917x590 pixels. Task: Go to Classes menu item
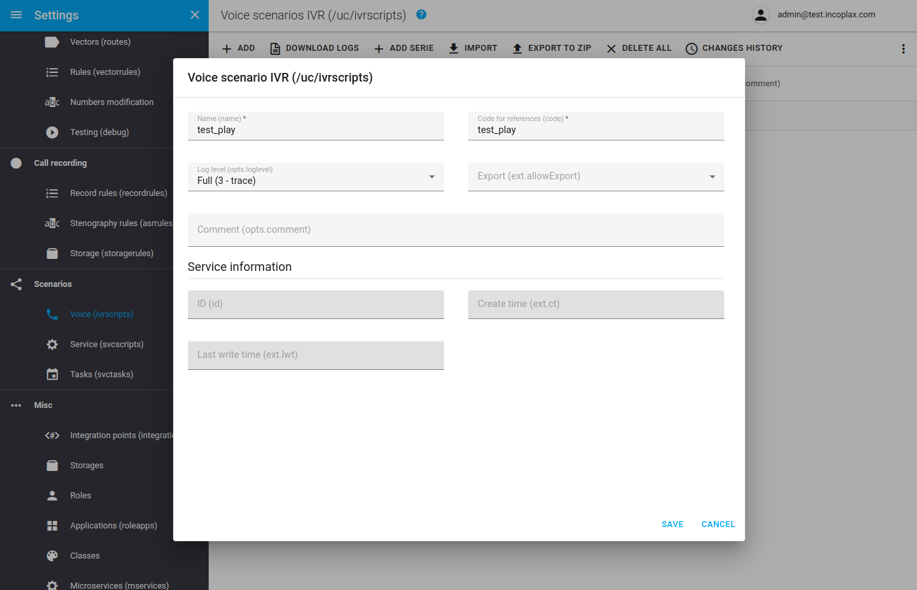(85, 556)
